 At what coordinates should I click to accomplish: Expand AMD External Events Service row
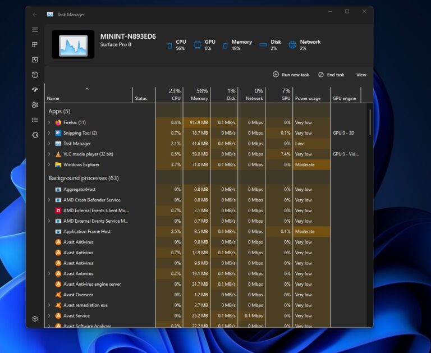pyautogui.click(x=49, y=221)
